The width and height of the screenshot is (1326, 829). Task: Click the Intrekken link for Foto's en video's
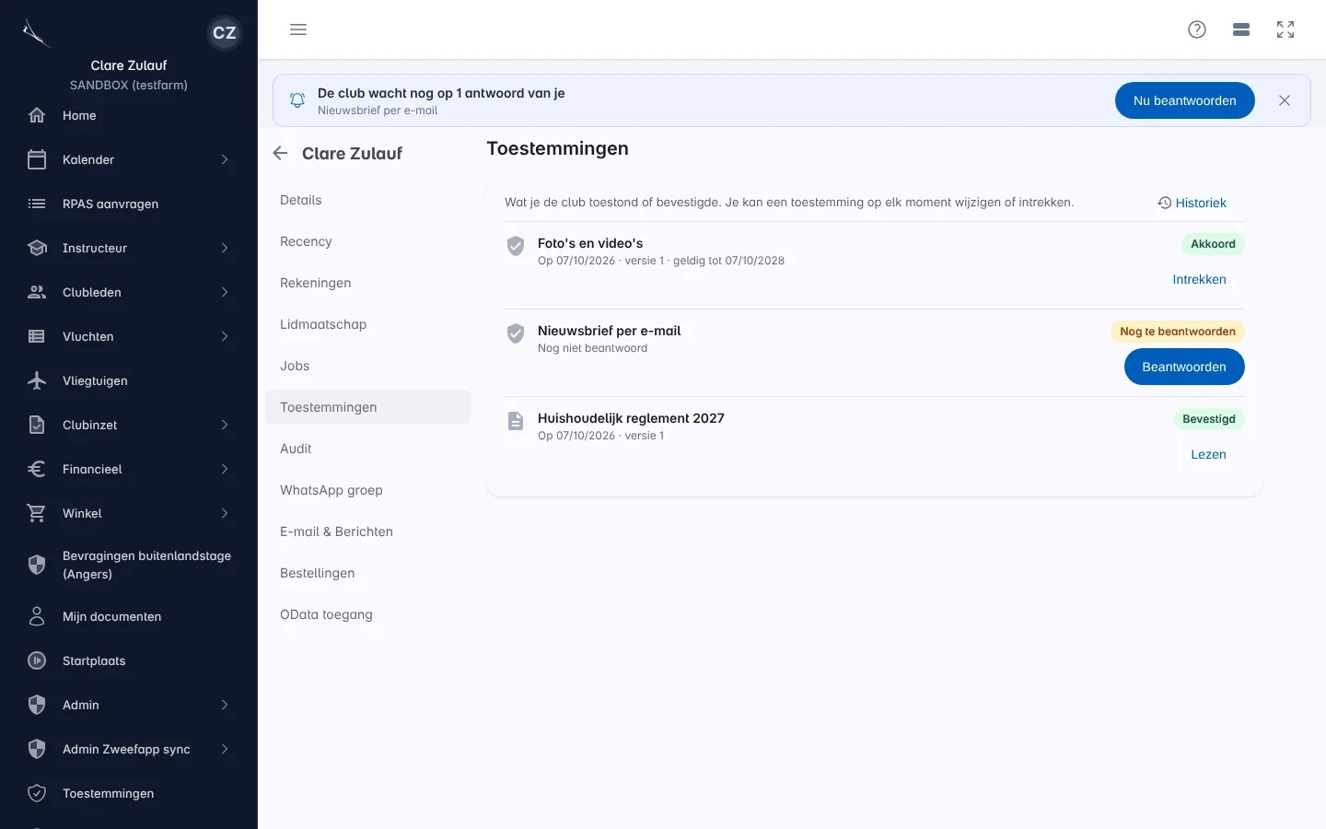(1199, 279)
